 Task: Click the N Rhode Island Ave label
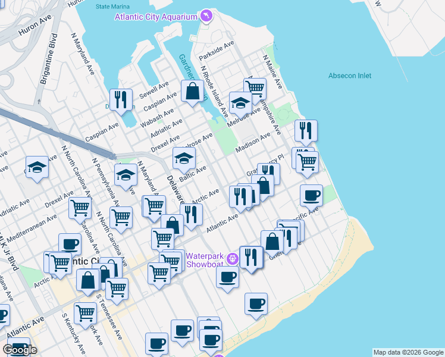(215, 92)
